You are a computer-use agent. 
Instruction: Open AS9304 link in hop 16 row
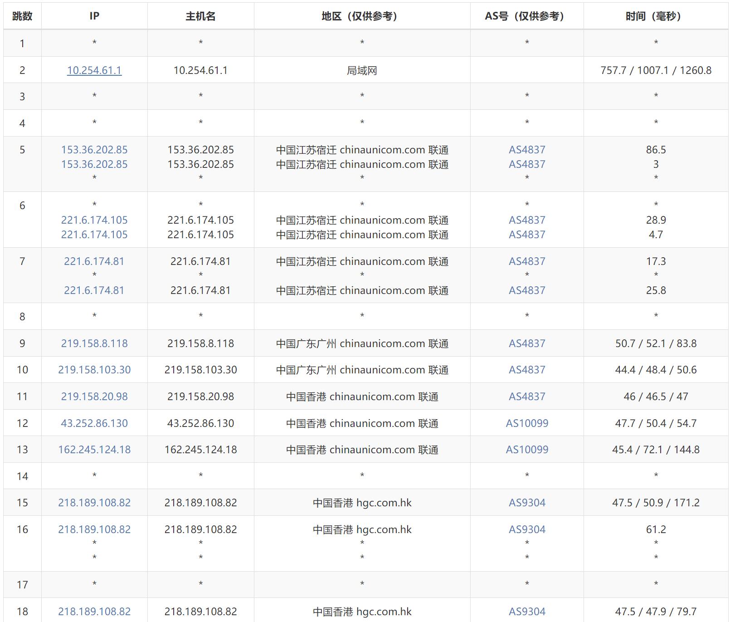click(527, 529)
